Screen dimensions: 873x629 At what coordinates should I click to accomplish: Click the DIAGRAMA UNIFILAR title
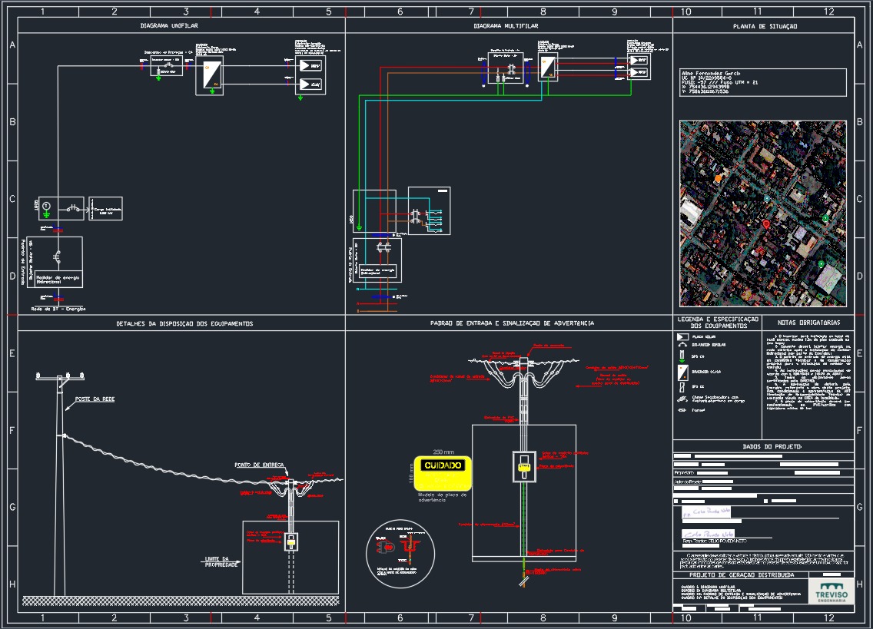(169, 25)
